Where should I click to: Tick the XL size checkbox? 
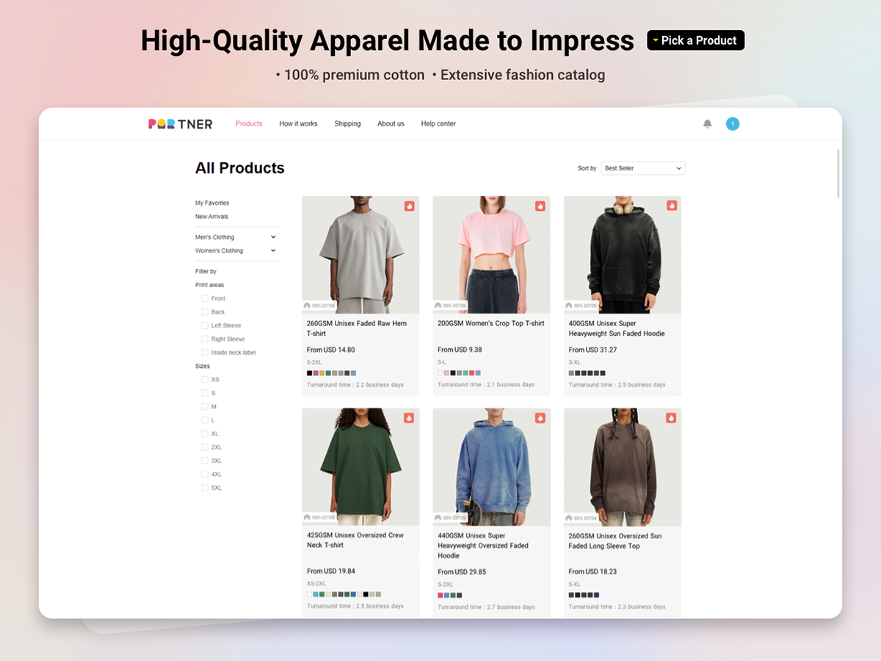point(205,433)
